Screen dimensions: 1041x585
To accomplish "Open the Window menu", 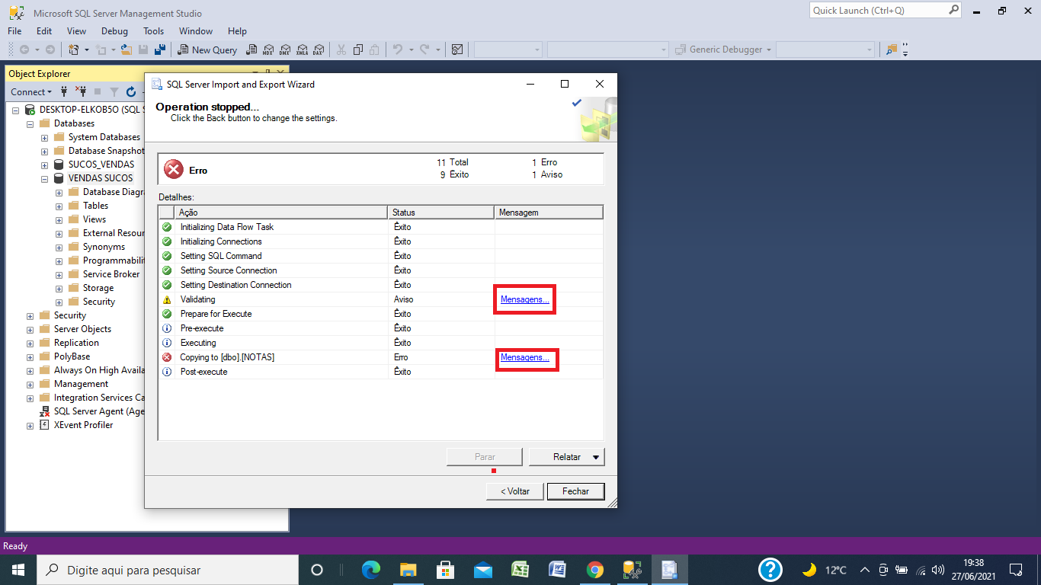I will [196, 31].
